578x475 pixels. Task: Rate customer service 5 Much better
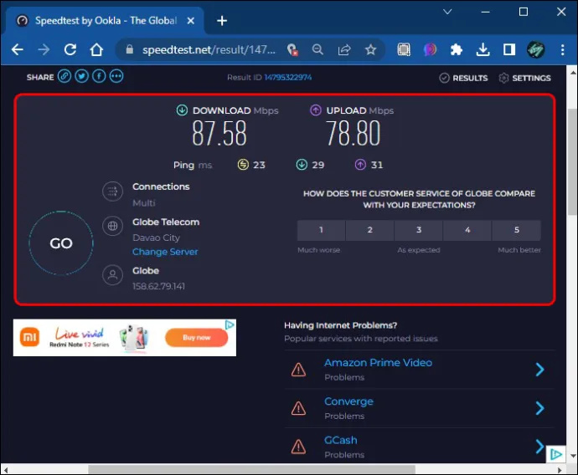(x=517, y=230)
